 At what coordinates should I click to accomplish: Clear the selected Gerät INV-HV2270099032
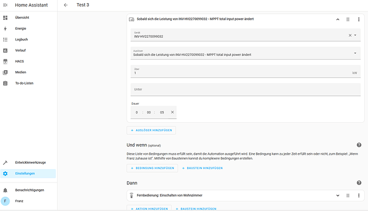pos(350,35)
